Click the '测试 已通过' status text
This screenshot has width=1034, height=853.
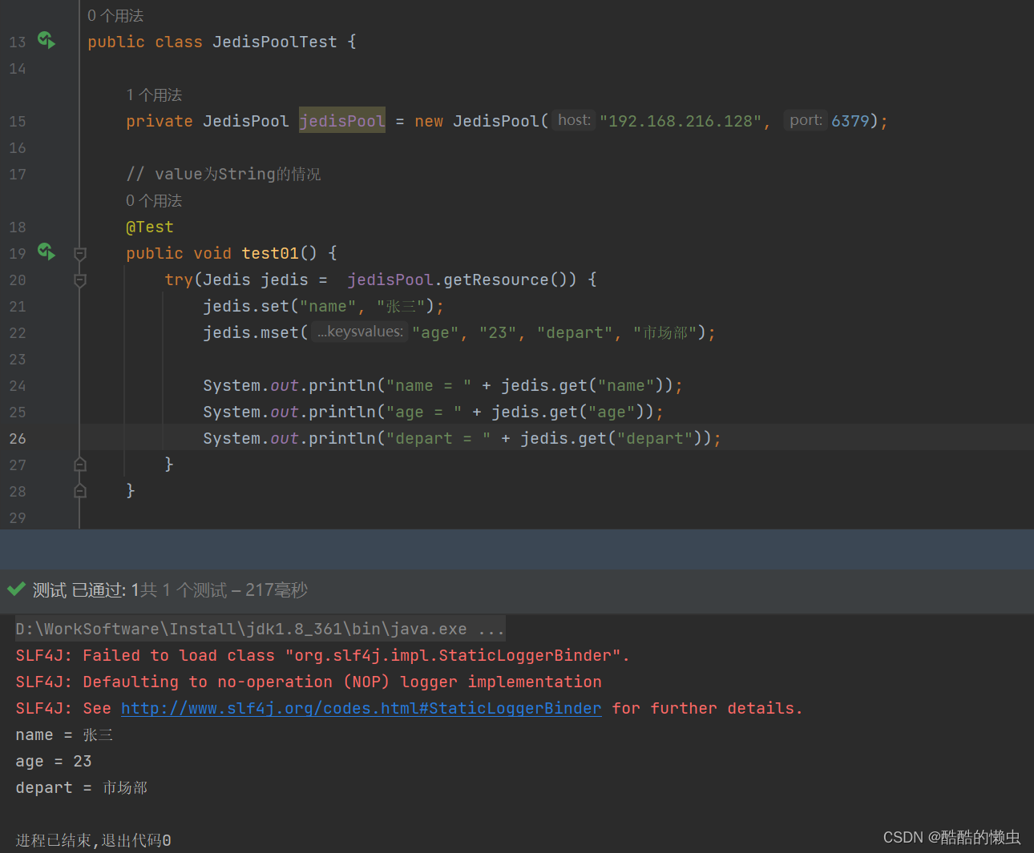pyautogui.click(x=79, y=590)
